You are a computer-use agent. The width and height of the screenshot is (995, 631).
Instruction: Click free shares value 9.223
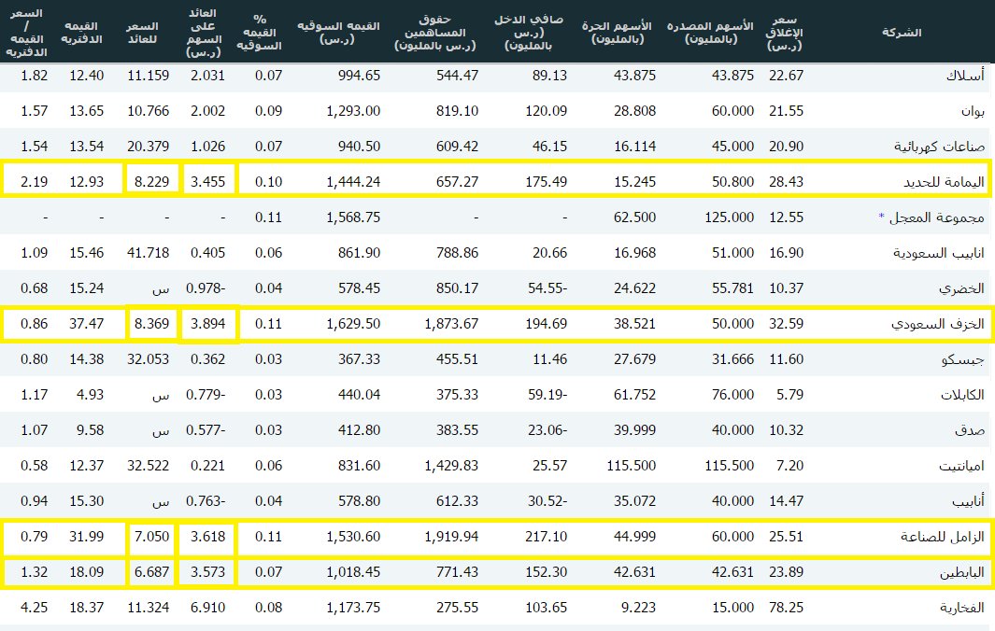(638, 609)
